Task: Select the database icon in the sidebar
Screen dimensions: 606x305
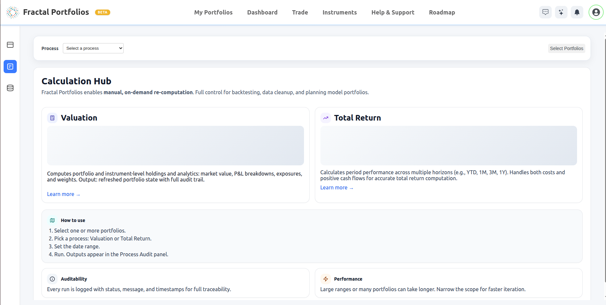Action: click(10, 88)
